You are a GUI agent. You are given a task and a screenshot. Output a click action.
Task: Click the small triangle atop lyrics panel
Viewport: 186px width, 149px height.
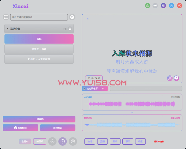coord(88,19)
